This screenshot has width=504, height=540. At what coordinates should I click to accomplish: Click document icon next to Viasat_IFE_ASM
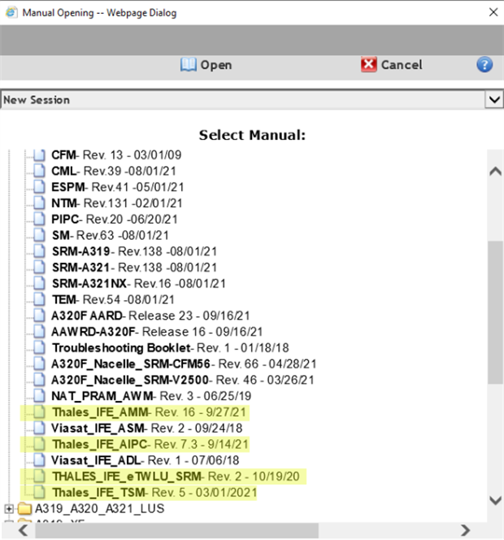point(40,429)
